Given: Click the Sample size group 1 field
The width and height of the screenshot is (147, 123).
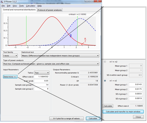Looking at the screenshot, I should pos(42,85).
